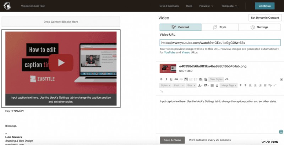Click the Video Embed Test campaign name
This screenshot has width=284, height=145.
pos(33,6)
